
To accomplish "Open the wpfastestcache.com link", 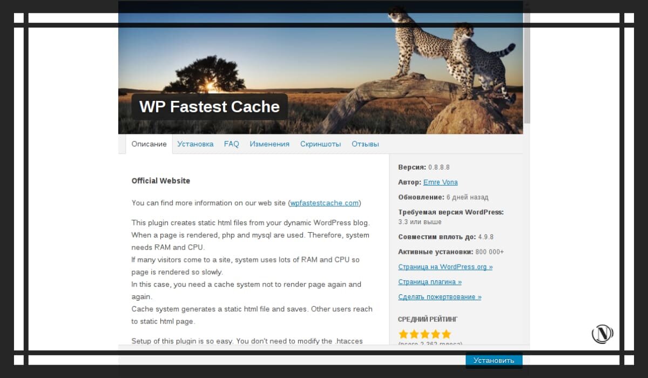I will click(325, 203).
